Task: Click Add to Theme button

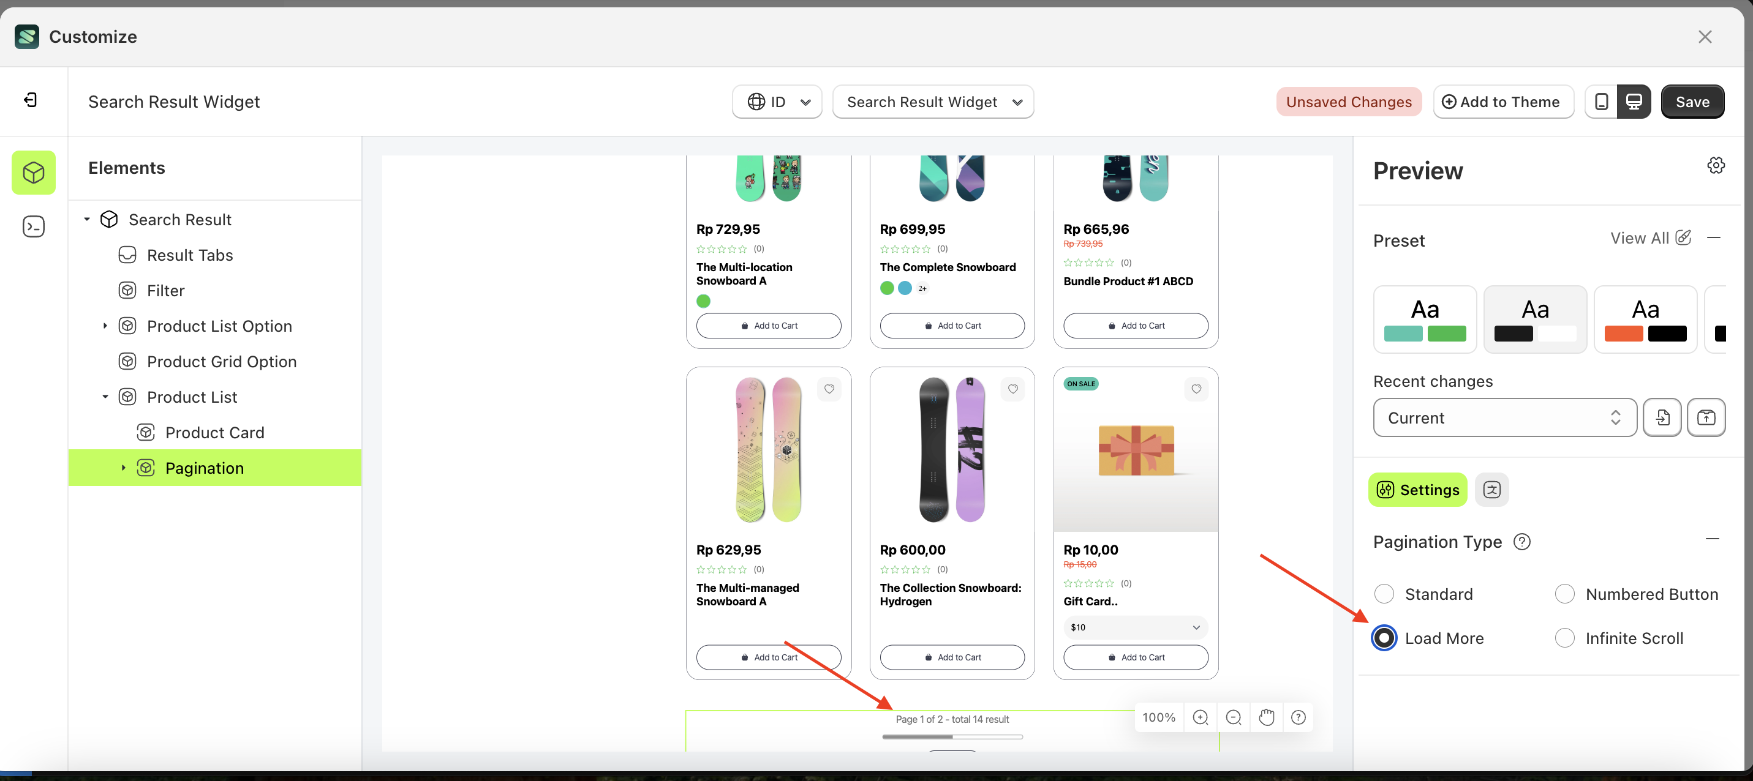Action: coord(1502,102)
